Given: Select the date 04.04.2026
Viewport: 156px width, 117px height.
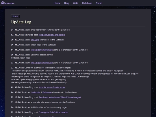Looking at the screenshot, I should pos(18,50).
